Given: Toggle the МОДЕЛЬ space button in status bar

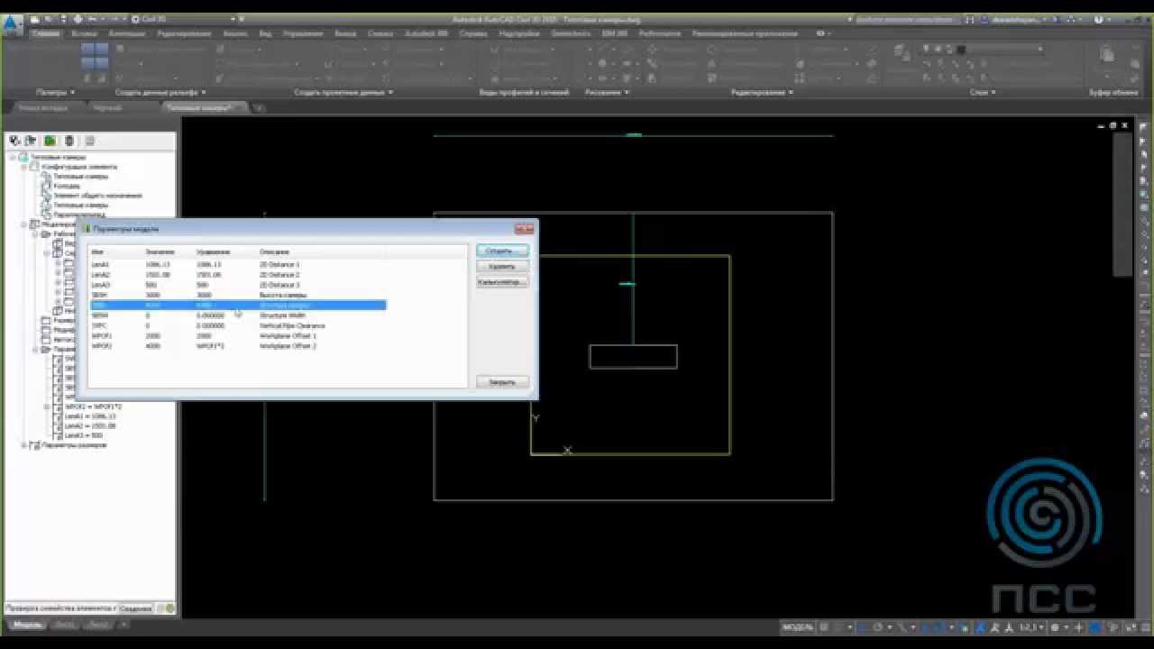Looking at the screenshot, I should tap(798, 626).
